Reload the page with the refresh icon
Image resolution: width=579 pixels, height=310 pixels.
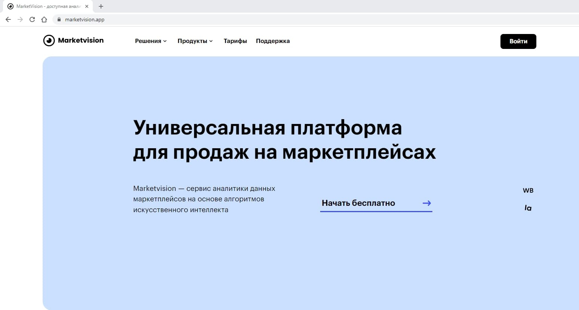coord(32,19)
